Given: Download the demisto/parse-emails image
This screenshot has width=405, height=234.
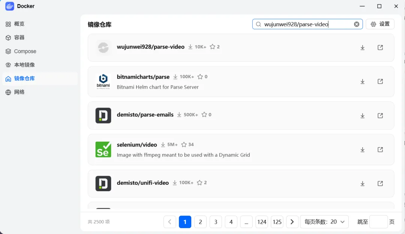Looking at the screenshot, I should click(x=362, y=116).
